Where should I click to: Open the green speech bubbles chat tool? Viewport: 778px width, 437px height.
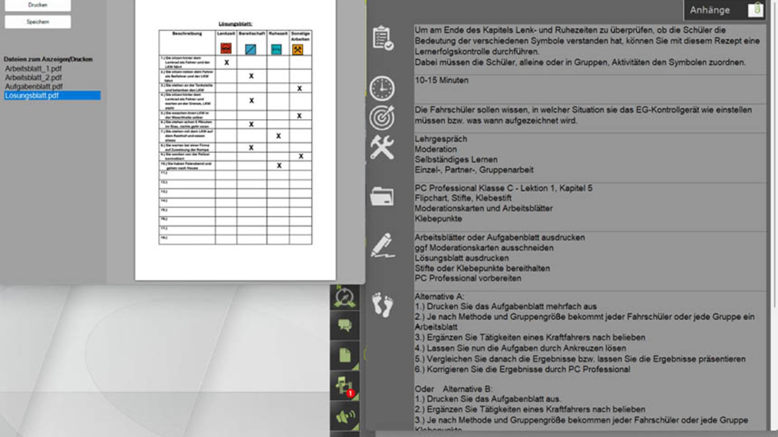(345, 326)
